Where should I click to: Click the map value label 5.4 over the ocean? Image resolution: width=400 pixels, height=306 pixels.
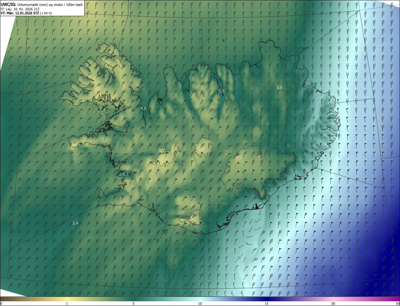tap(75, 223)
